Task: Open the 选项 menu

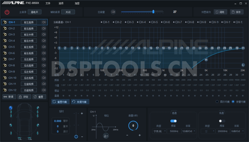Action: coord(61,3)
